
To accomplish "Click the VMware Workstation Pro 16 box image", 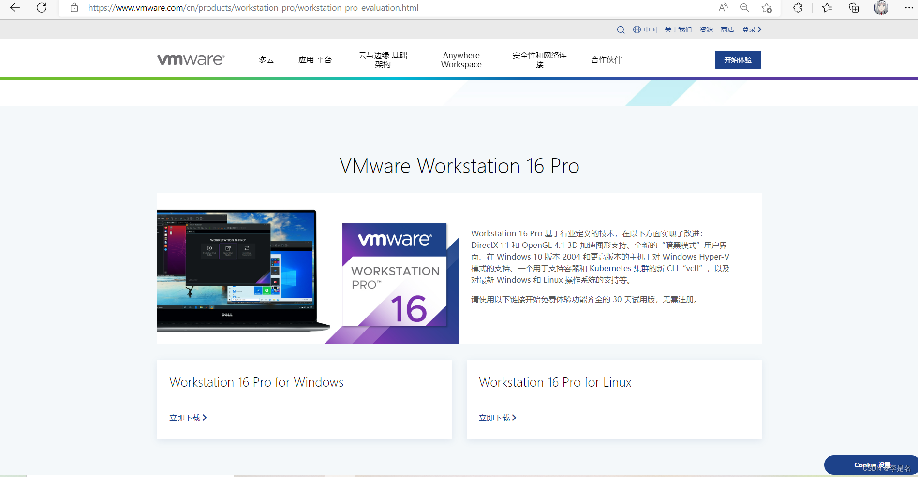I will [394, 275].
